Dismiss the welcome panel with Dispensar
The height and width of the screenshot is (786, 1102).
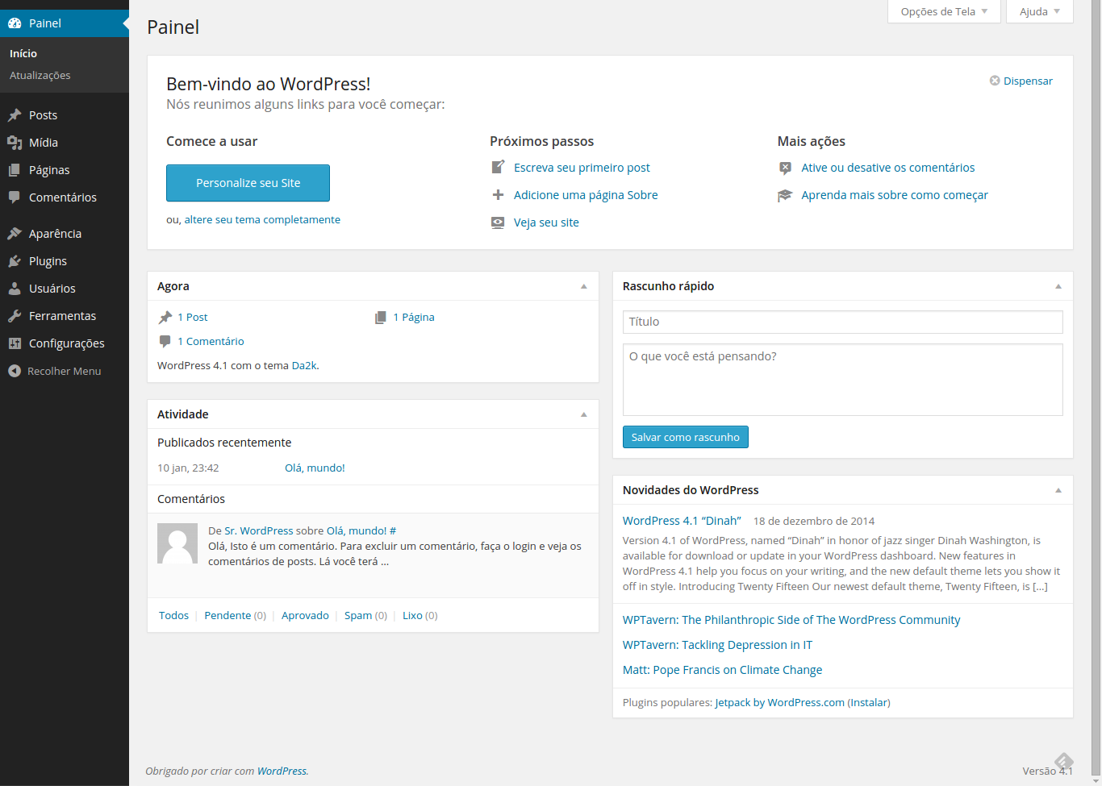click(1021, 81)
